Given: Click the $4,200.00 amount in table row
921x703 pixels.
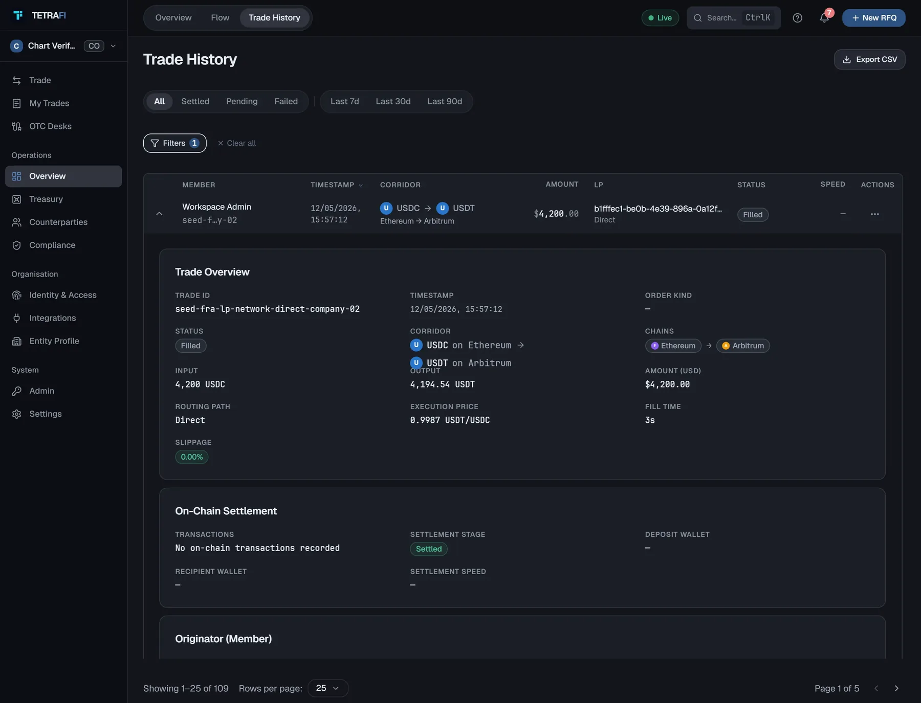Looking at the screenshot, I should pos(556,214).
